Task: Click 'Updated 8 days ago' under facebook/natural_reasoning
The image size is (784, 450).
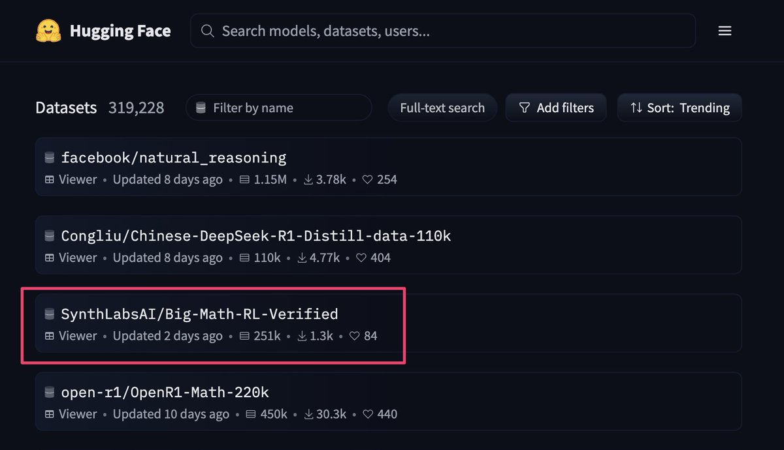Action: point(167,179)
